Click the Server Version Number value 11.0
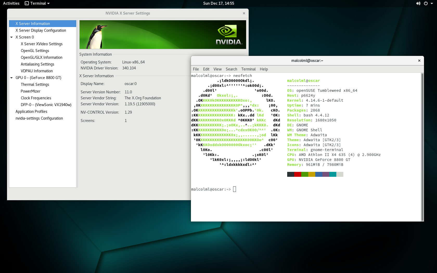Image resolution: width=437 pixels, height=273 pixels. [128, 92]
